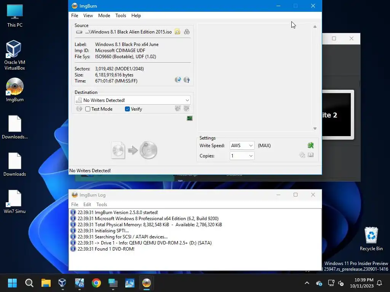Maximize the background window behind ImgBurn
Image resolution: width=390 pixels, height=292 pixels.
(334, 38)
